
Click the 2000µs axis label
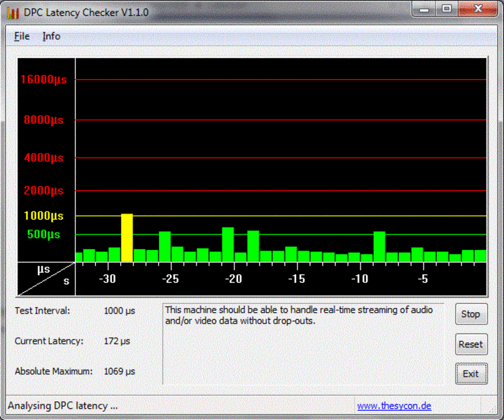43,190
